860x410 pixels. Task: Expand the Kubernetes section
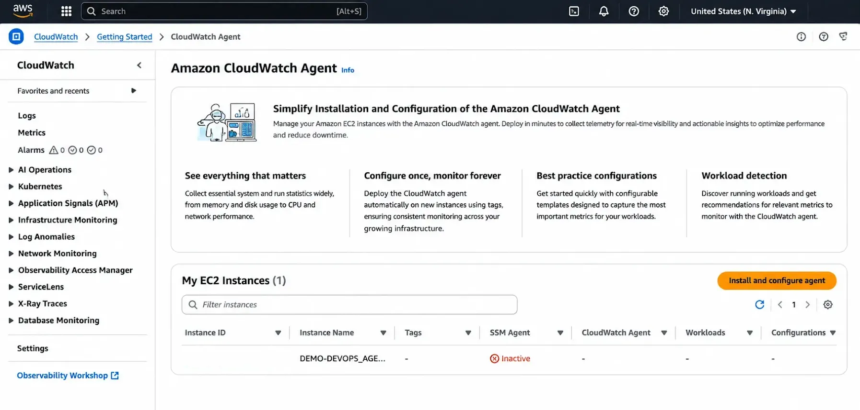[x=11, y=187]
